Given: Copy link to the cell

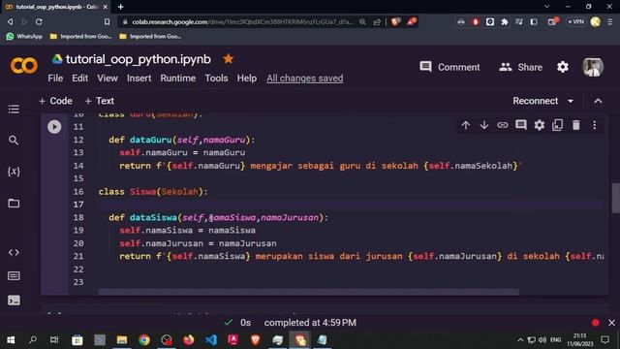Looking at the screenshot, I should coord(503,125).
